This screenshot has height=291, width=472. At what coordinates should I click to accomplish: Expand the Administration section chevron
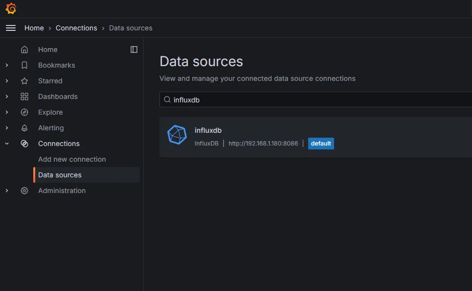[7, 191]
